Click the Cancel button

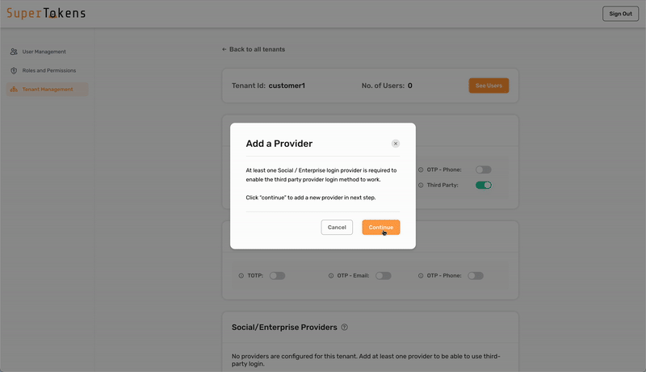coord(337,228)
